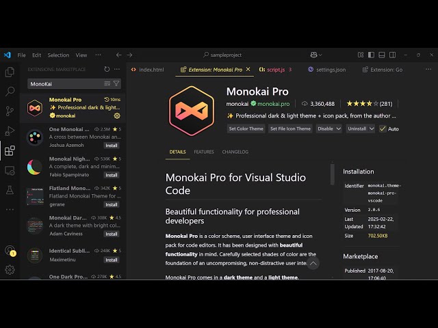
Task: Open Source Control view
Action: click(x=10, y=111)
